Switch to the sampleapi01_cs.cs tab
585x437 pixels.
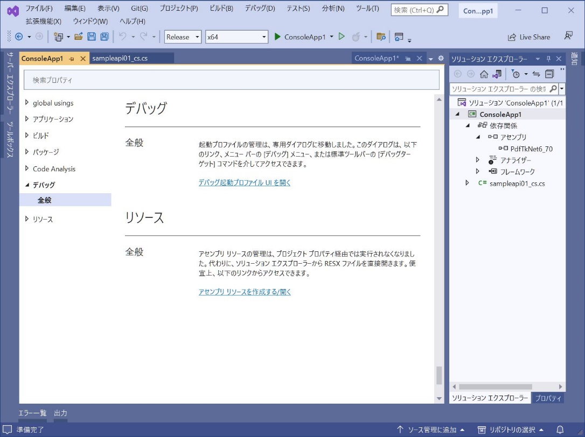coord(120,58)
